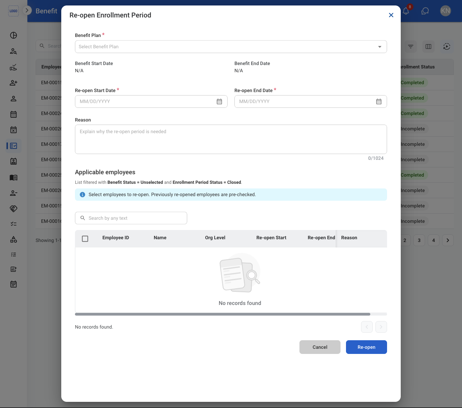462x408 pixels.
Task: Click the history refresh icon in background toolbar
Action: (447, 47)
